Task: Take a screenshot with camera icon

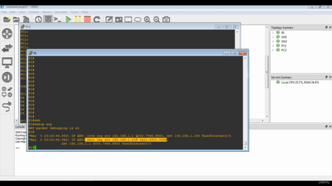Action: (x=166, y=20)
